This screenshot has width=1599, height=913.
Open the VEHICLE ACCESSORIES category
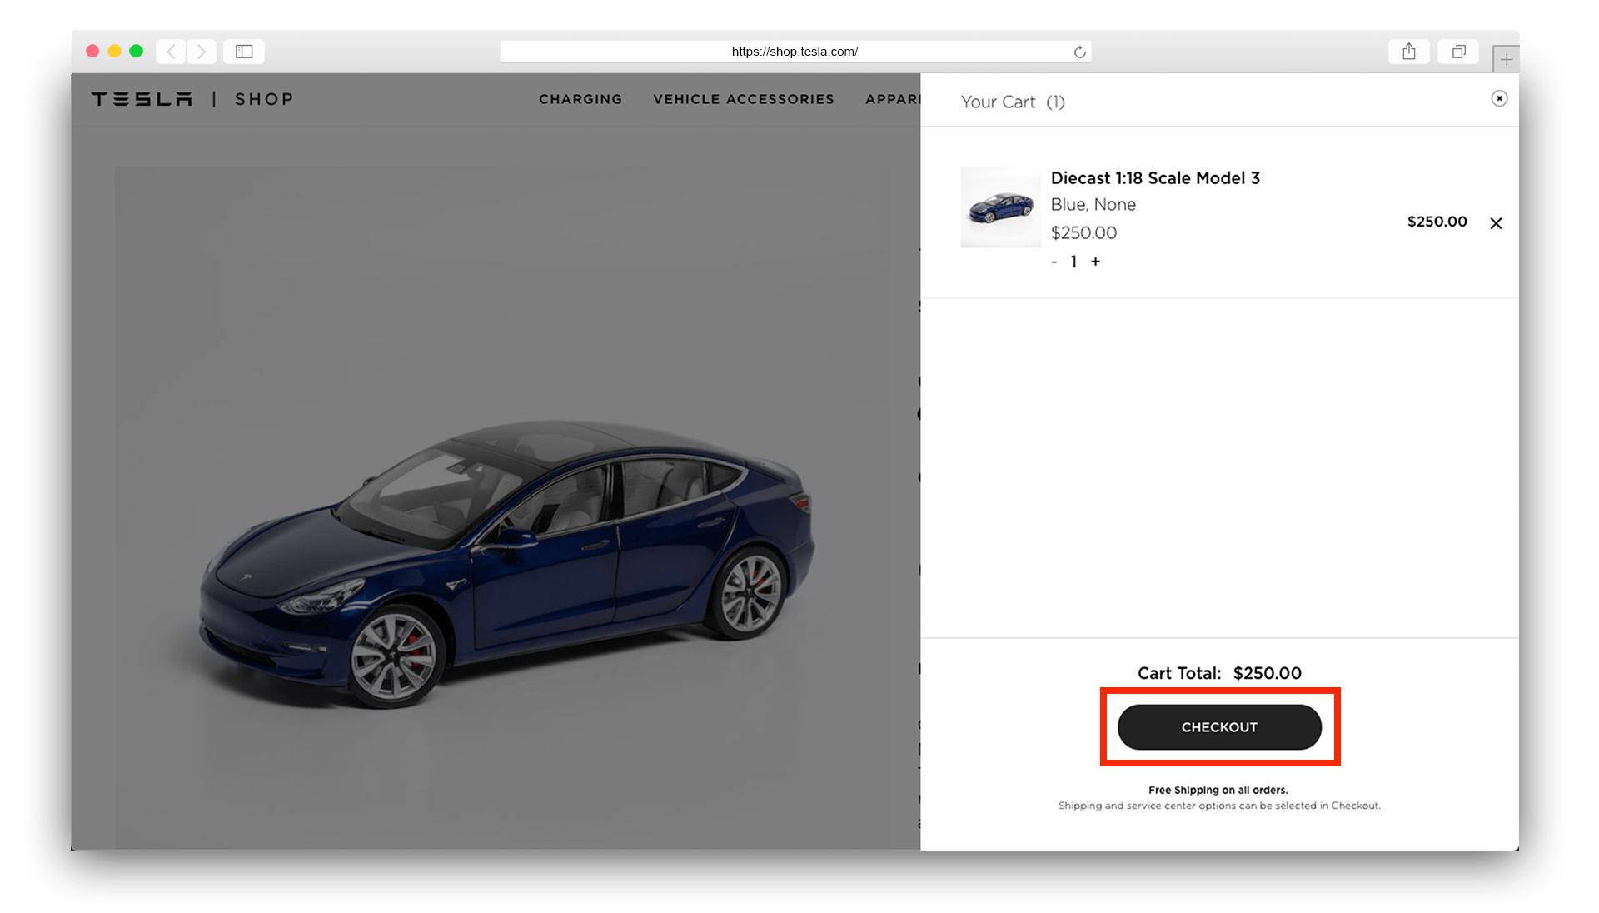(744, 99)
